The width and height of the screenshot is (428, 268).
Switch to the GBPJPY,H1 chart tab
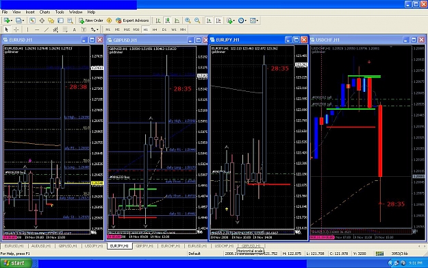tap(144, 246)
